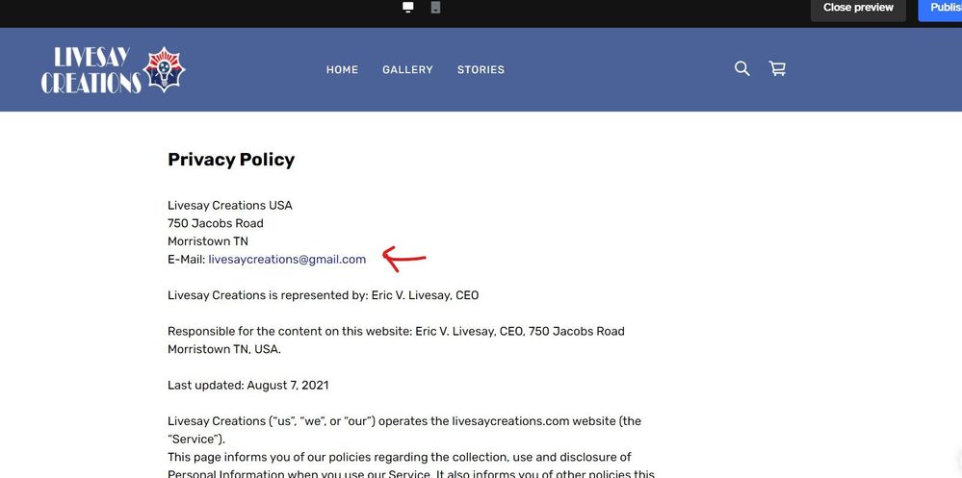Click the "represented by: Eric V. Livesay" line
This screenshot has width=962, height=478.
coord(323,296)
